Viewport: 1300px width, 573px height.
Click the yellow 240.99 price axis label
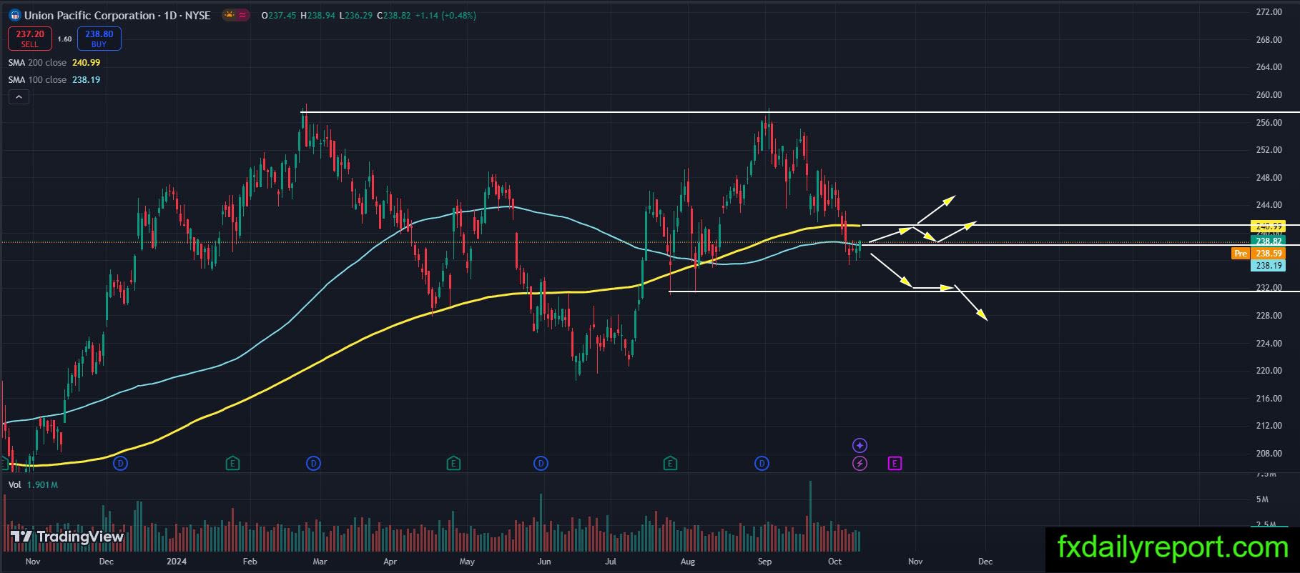[x=1268, y=226]
